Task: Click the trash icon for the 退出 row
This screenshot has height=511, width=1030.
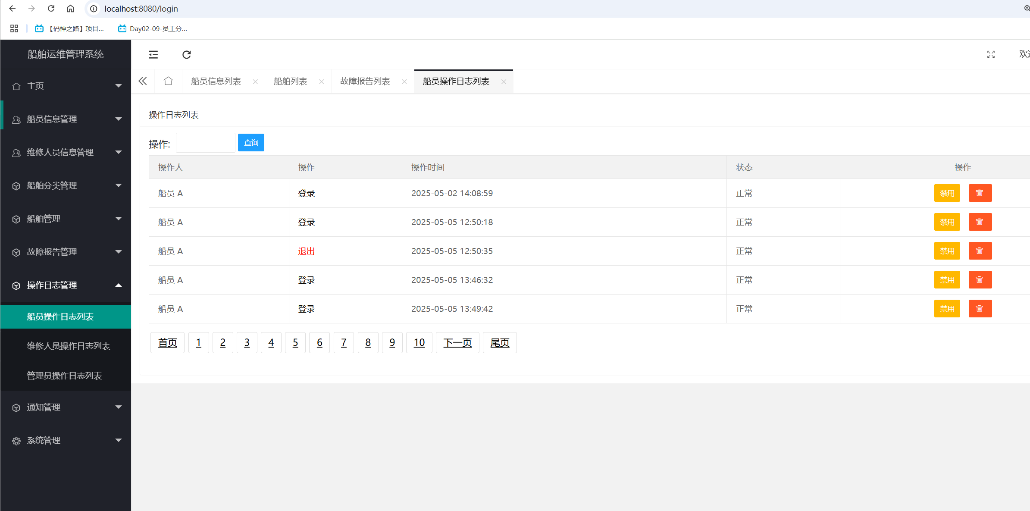Action: [x=980, y=251]
